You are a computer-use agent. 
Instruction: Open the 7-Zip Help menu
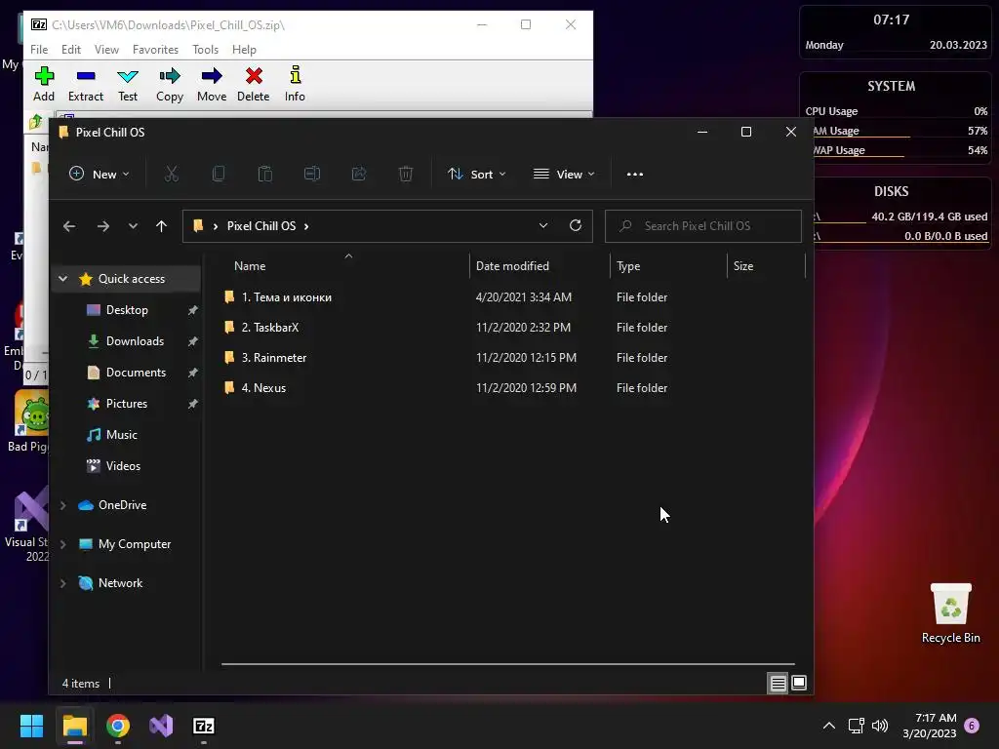click(x=244, y=49)
